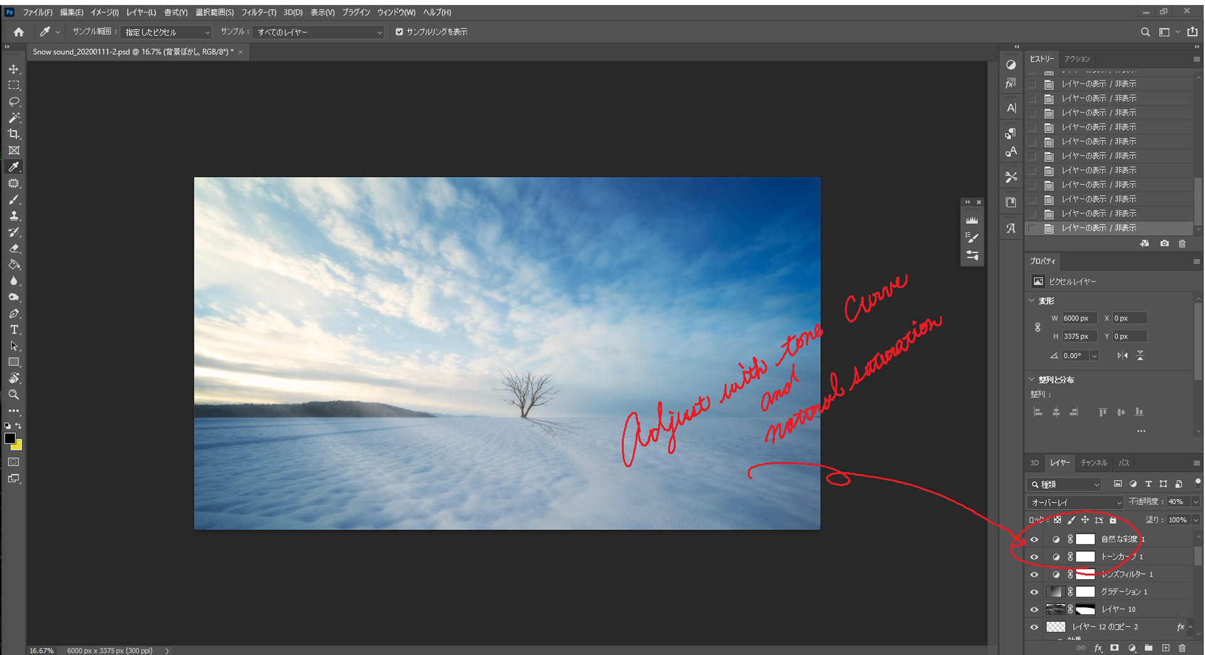Click the more align options ellipsis
This screenshot has height=655, width=1205.
coord(1141,431)
